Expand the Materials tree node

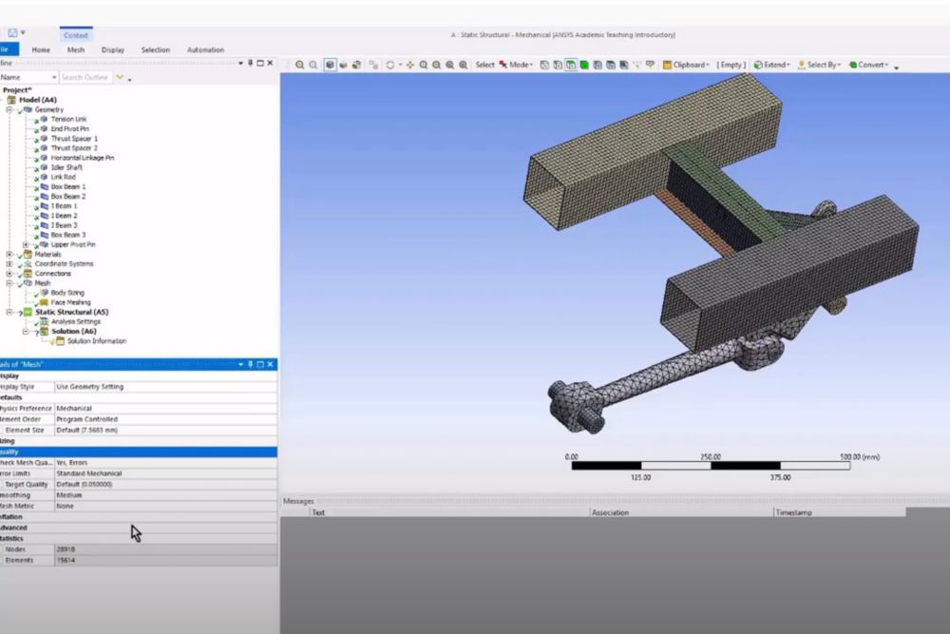[9, 254]
